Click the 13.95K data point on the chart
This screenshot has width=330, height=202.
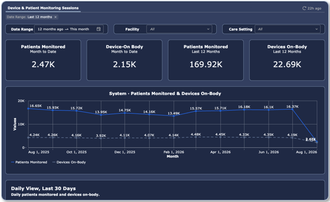pyautogui.click(x=101, y=115)
